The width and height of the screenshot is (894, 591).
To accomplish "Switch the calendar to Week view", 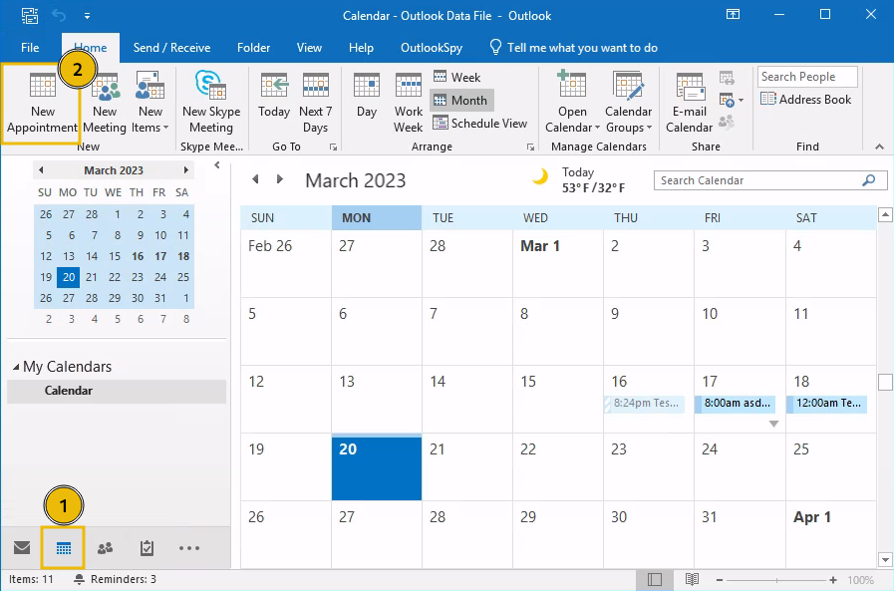I will tap(456, 77).
